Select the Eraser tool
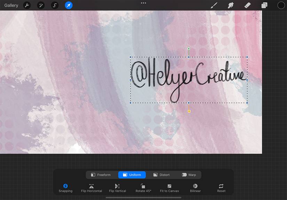 coord(247,5)
